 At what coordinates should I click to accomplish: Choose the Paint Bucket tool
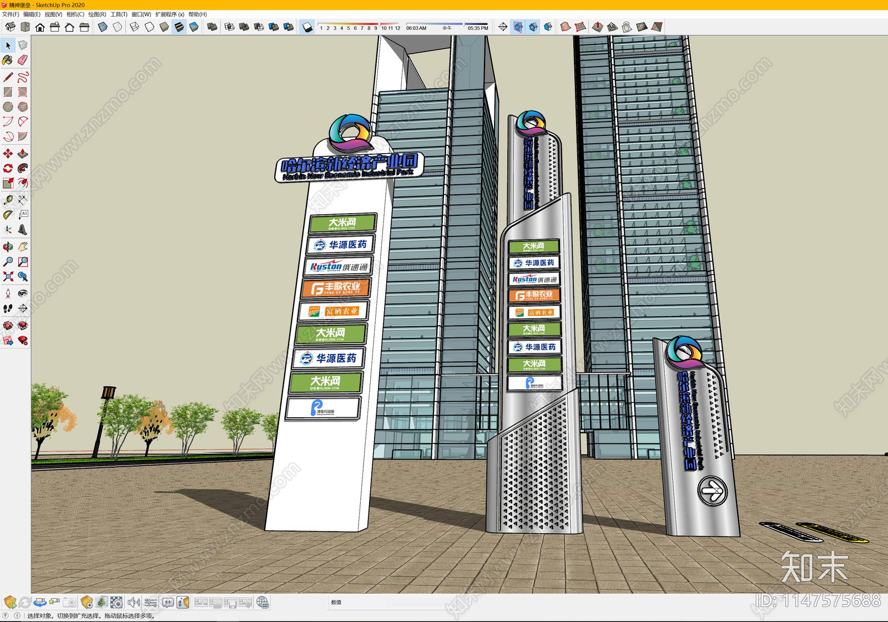pos(8,60)
